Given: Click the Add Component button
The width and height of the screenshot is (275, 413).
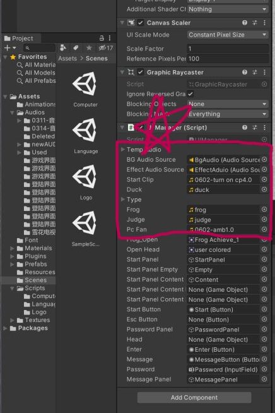Looking at the screenshot, I should coord(194,397).
